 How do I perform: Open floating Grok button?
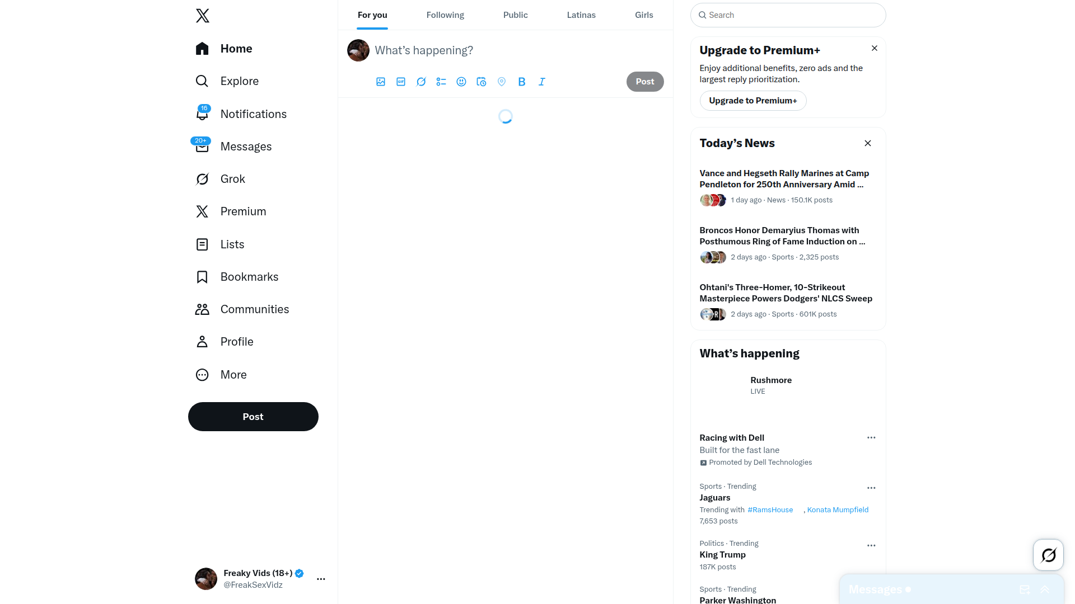pyautogui.click(x=1048, y=555)
